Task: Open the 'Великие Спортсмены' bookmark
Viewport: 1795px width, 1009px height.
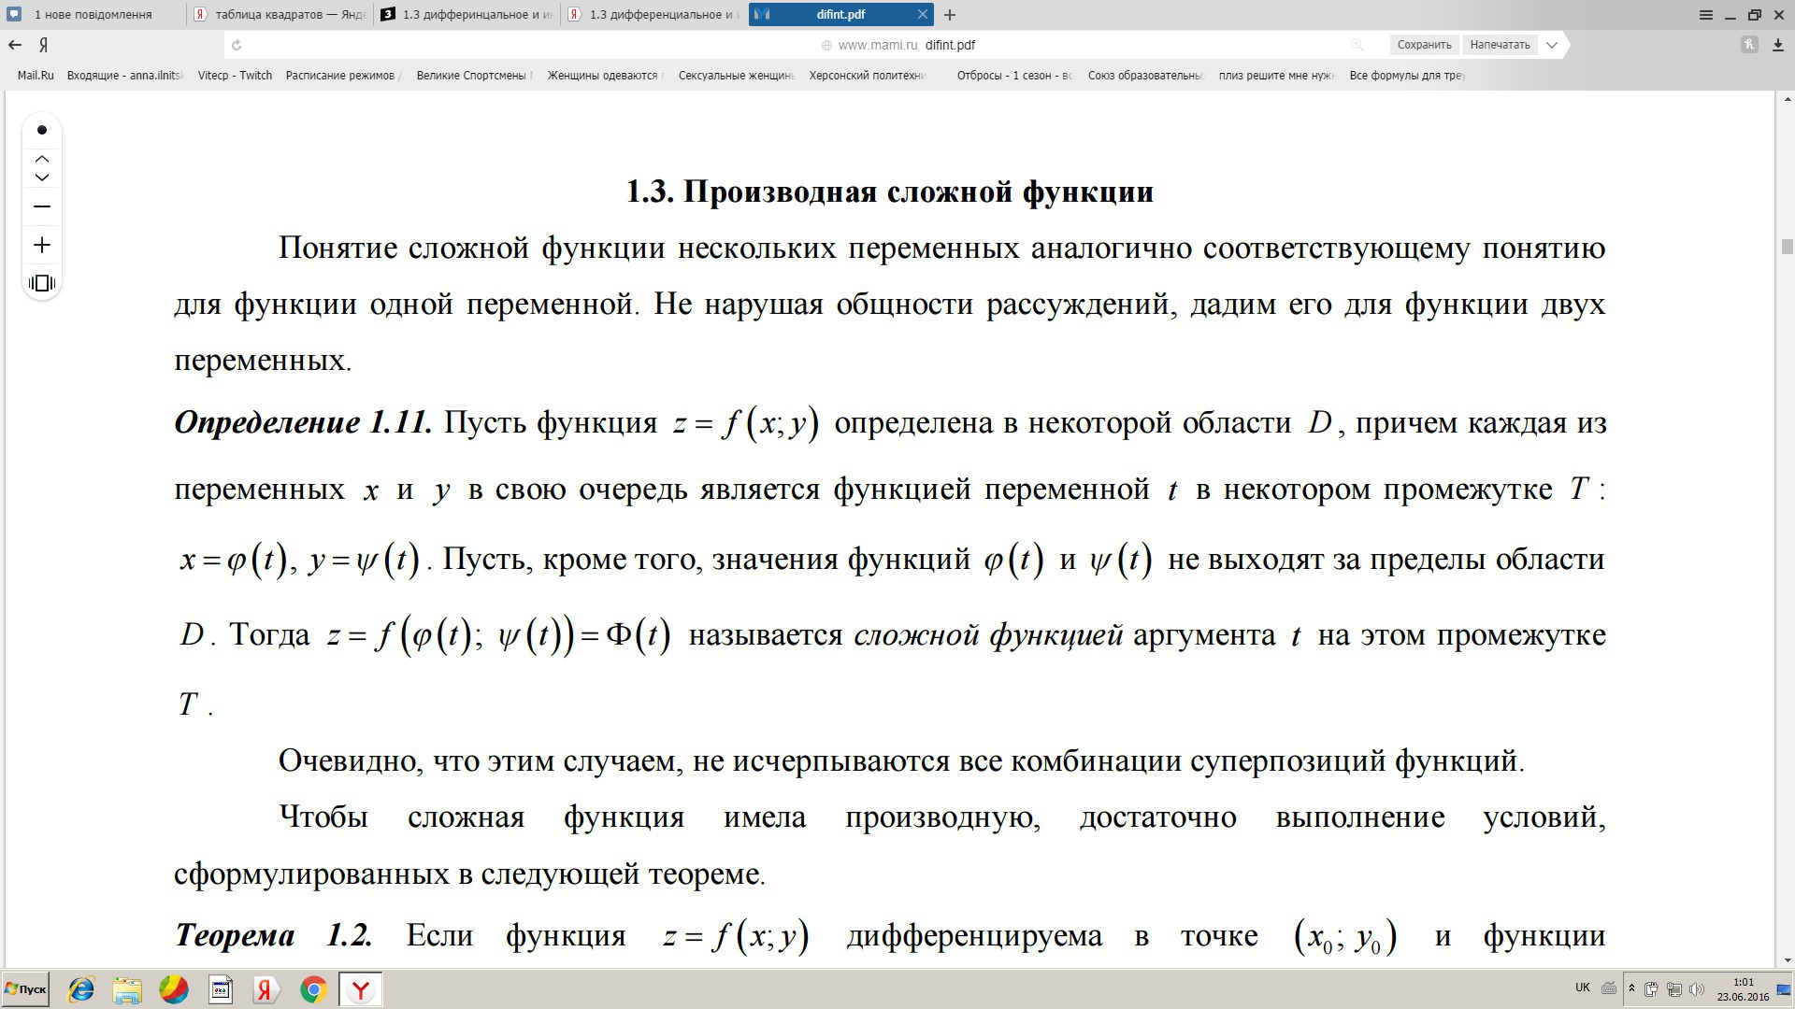Action: click(474, 76)
